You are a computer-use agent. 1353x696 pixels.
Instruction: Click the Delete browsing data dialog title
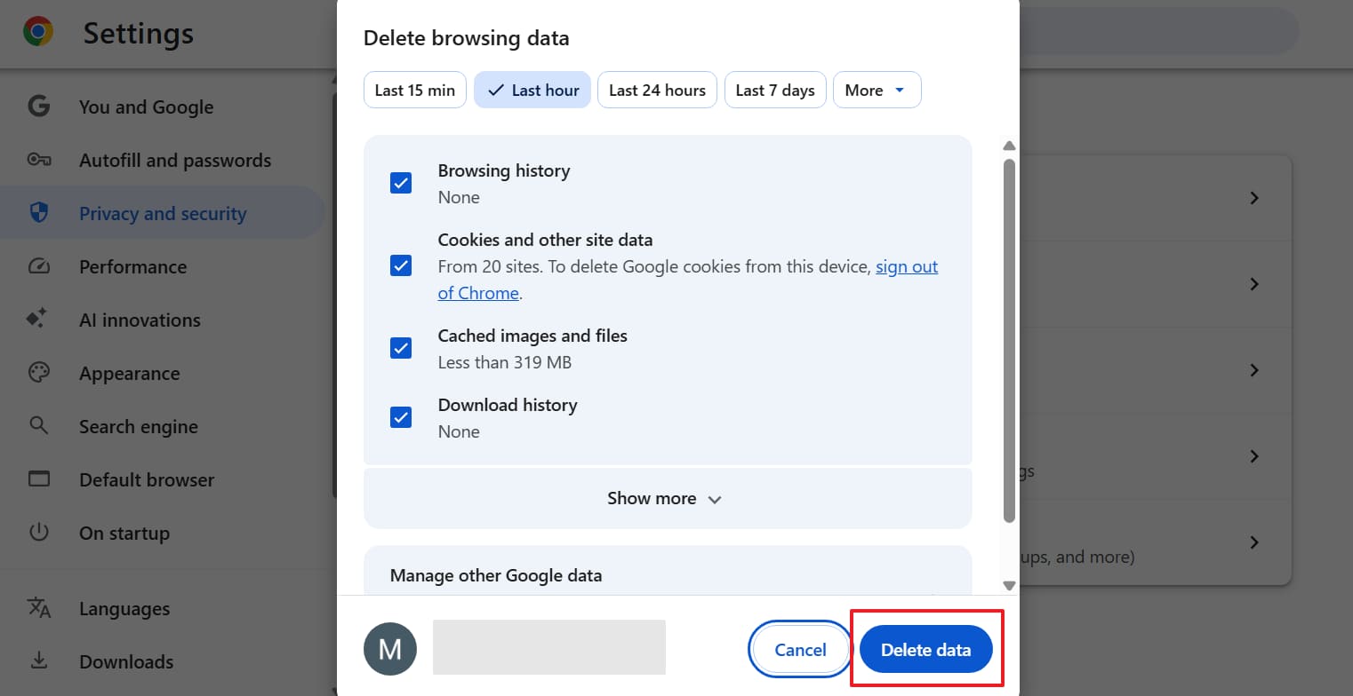click(467, 38)
